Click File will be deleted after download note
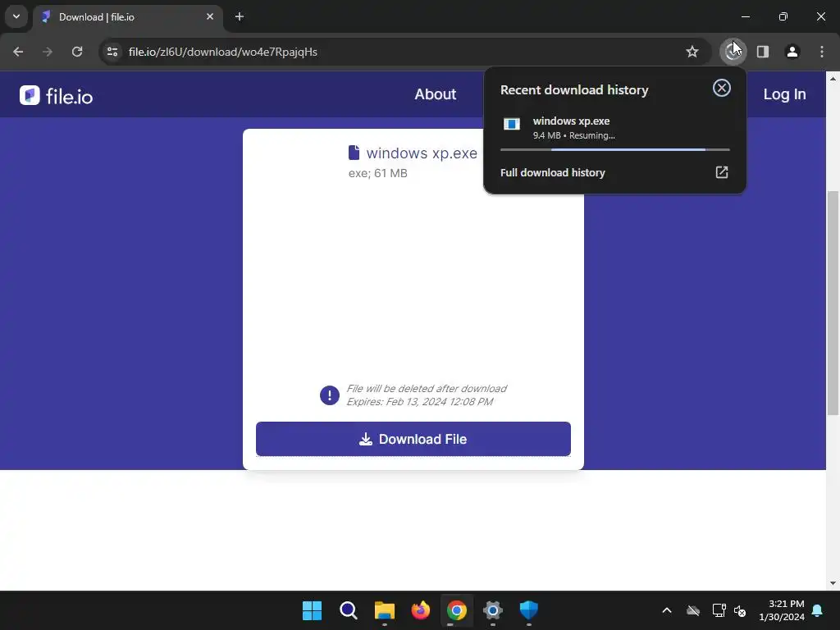Image resolution: width=840 pixels, height=630 pixels. (427, 388)
